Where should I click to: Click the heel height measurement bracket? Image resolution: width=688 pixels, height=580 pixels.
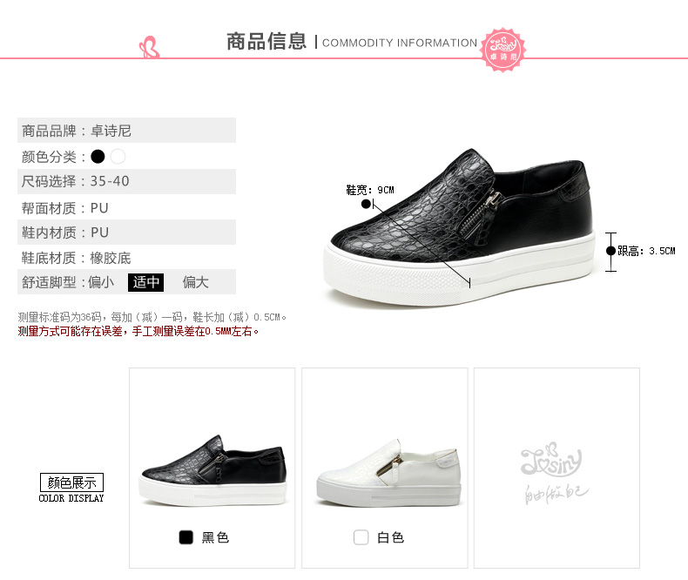pyautogui.click(x=610, y=252)
